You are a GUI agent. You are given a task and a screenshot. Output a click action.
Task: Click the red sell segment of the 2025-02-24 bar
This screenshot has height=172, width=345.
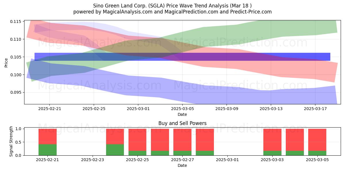(x=115, y=136)
